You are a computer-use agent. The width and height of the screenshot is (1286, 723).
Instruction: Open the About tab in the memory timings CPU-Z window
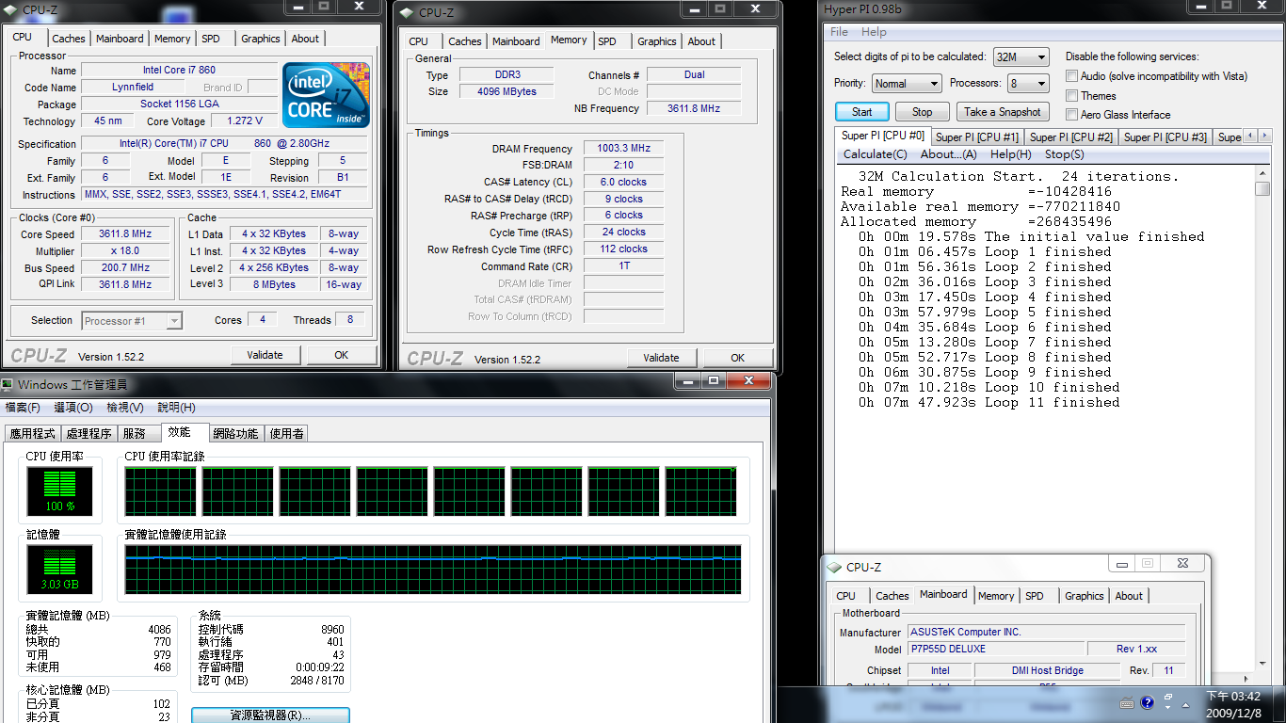701,41
